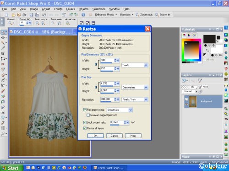
Task: Click the white background color swatch
Action: 216,49
